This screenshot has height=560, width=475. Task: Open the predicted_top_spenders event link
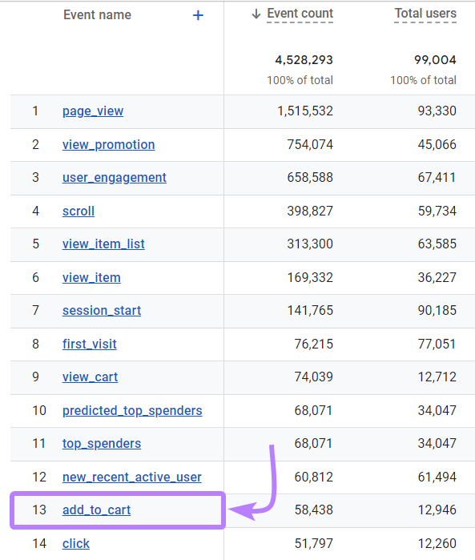pos(132,411)
